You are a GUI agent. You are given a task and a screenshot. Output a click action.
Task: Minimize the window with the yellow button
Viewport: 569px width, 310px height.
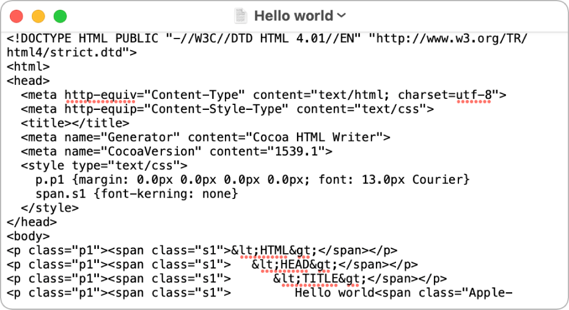(38, 16)
